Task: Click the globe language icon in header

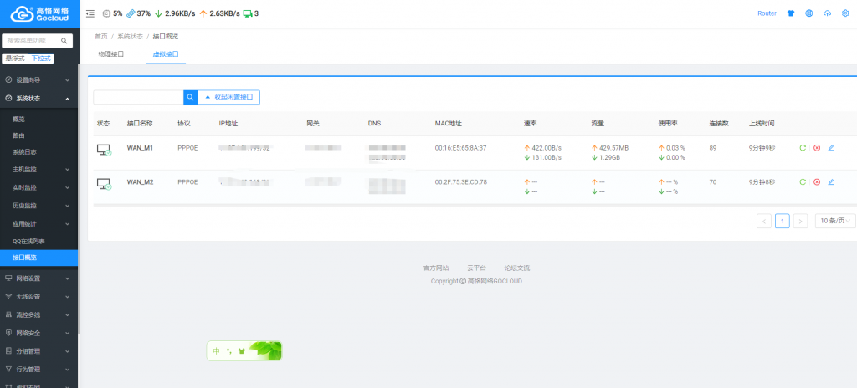Action: [808, 13]
